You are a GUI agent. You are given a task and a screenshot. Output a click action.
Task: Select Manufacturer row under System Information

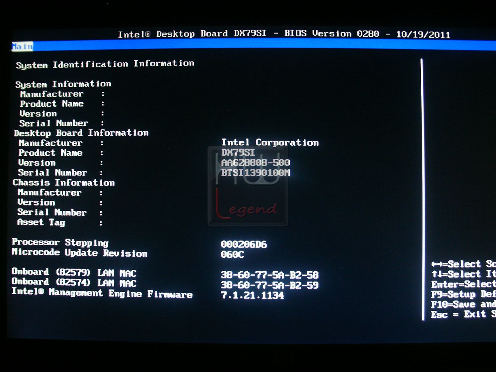(62, 94)
